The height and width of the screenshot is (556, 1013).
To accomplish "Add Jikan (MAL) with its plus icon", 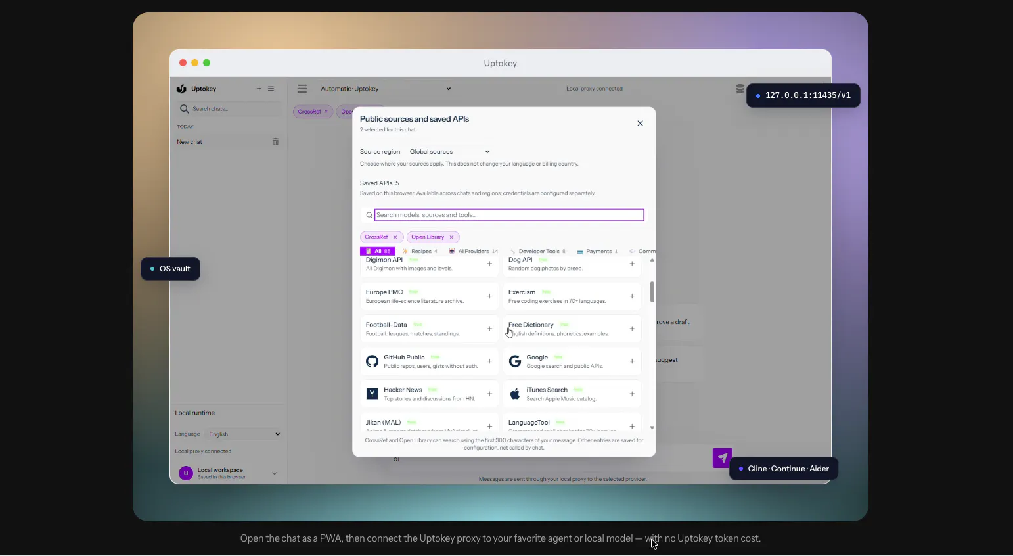I will (x=489, y=426).
